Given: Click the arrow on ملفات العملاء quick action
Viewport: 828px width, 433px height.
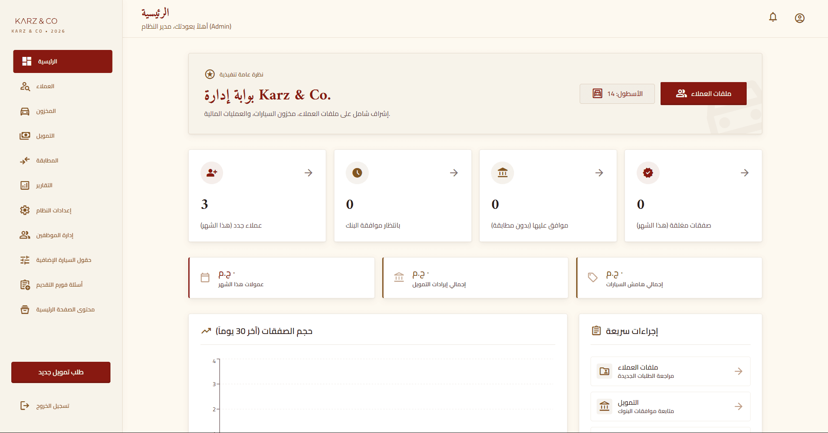Looking at the screenshot, I should tap(738, 371).
